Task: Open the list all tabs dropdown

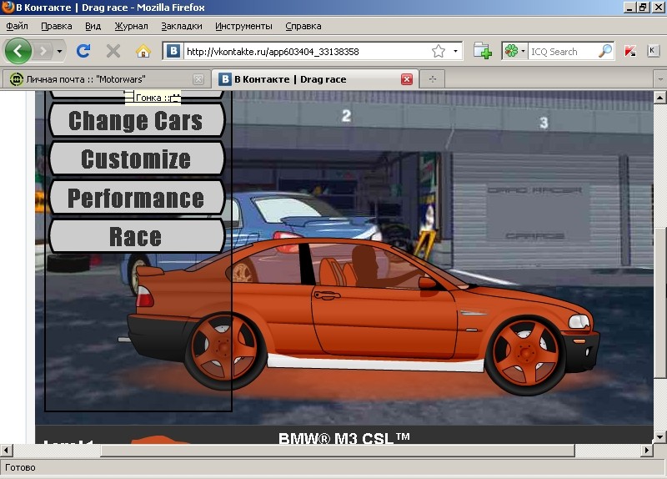Action: tap(659, 79)
